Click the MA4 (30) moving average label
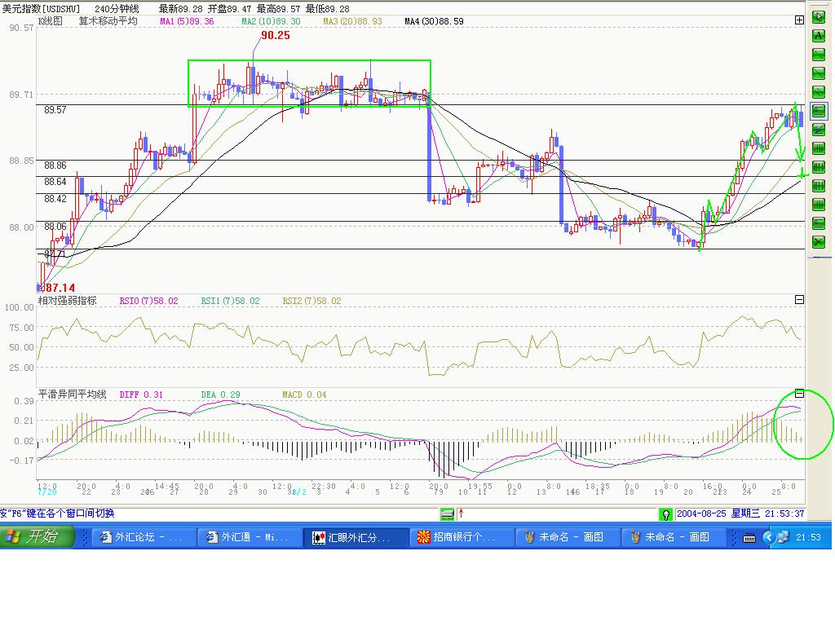This screenshot has width=835, height=626. (x=434, y=21)
